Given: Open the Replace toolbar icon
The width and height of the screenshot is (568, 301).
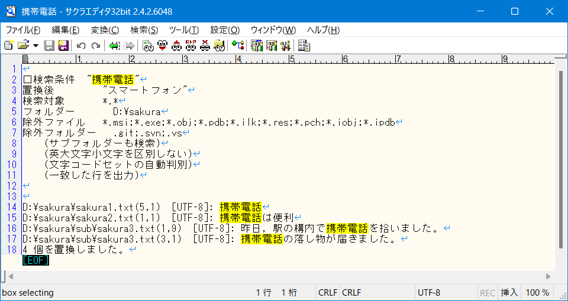Looking at the screenshot, I should (x=191, y=45).
